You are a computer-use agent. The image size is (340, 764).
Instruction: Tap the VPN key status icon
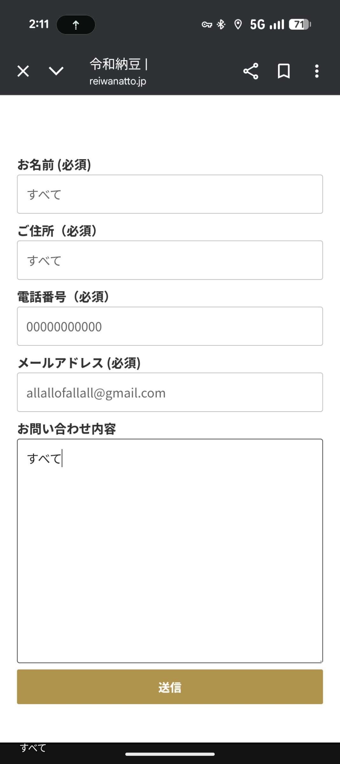(x=207, y=25)
